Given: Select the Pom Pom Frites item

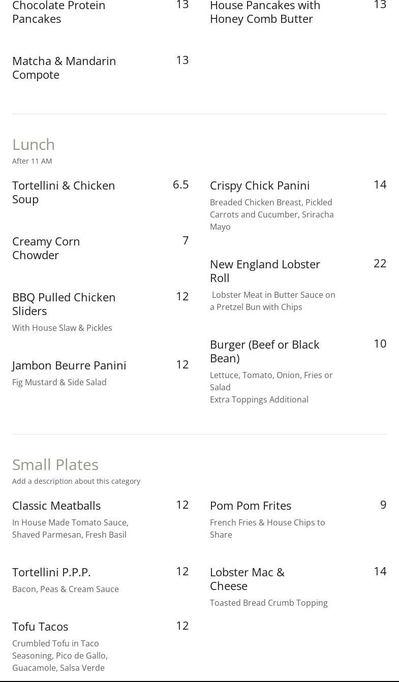Looking at the screenshot, I should pos(251,506).
